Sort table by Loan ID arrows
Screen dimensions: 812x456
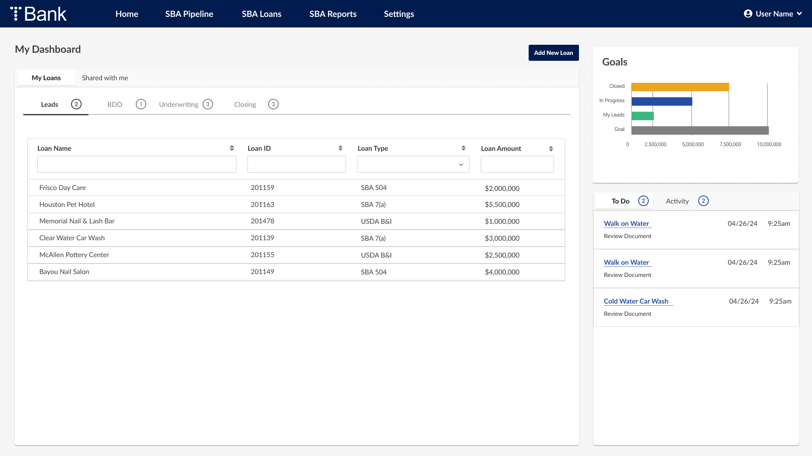[x=340, y=148]
